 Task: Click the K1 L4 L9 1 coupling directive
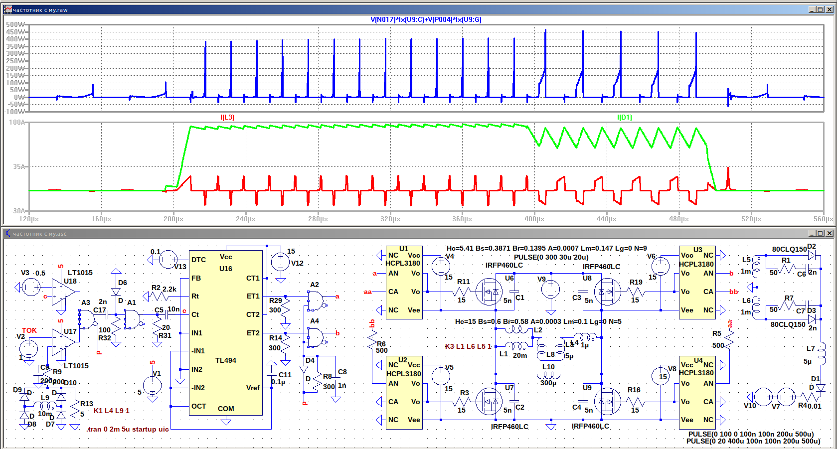[x=112, y=411]
